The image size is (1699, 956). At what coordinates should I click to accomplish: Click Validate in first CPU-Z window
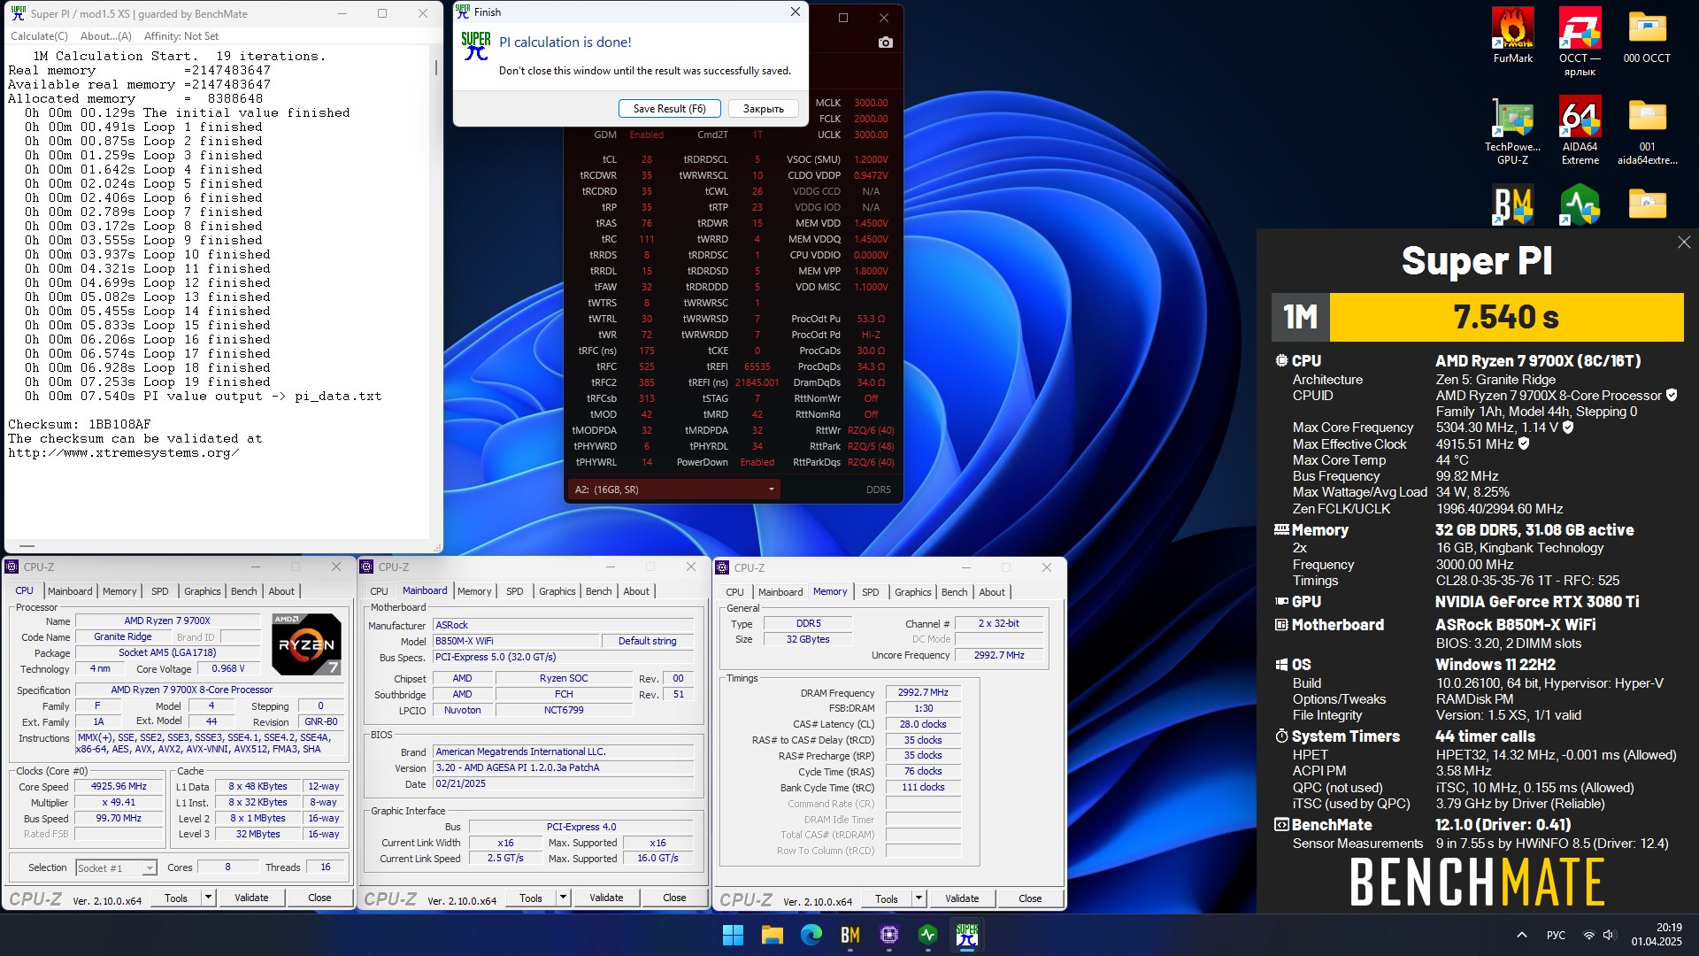251,898
